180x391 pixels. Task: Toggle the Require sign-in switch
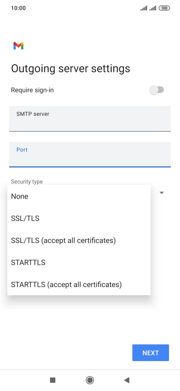click(x=157, y=90)
